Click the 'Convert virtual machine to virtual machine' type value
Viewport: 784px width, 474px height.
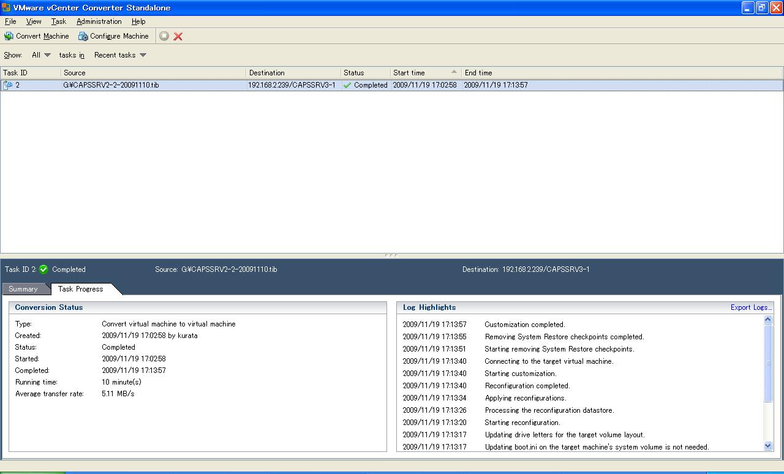pos(168,324)
